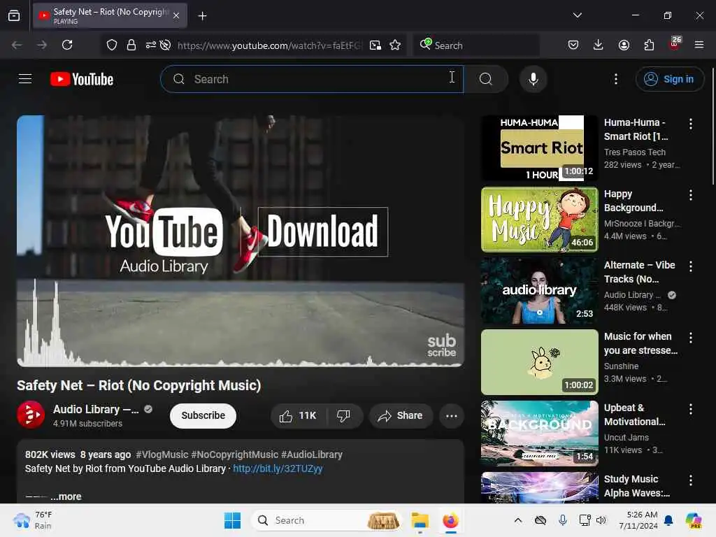Screen dimensions: 716x537
Task: Expand the description with ...more
Action: [x=66, y=496]
